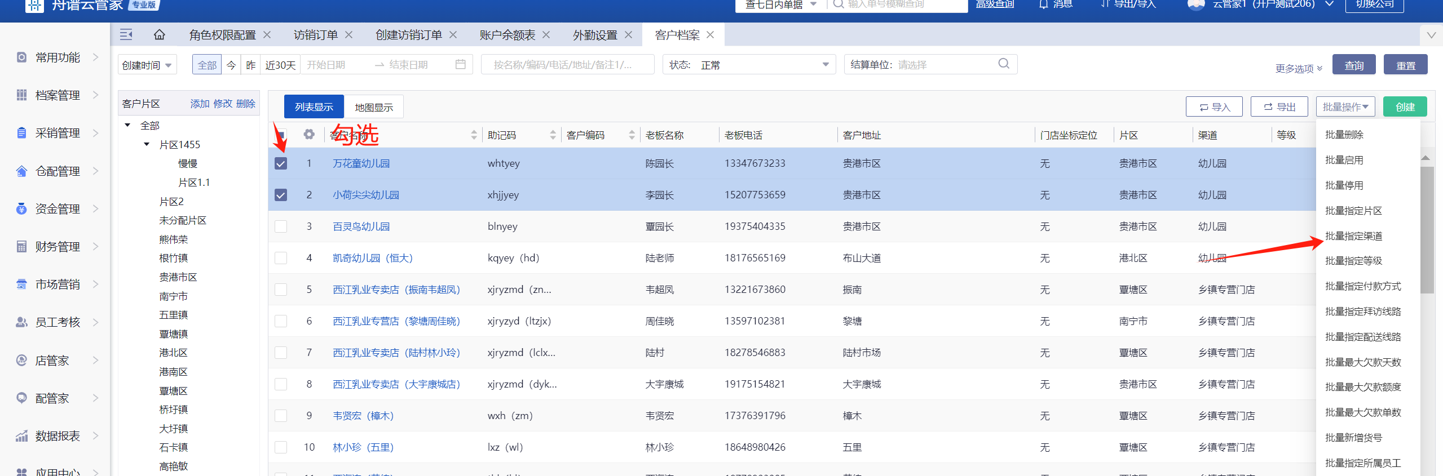Click search icon in 结算单位 field
The width and height of the screenshot is (1443, 476).
coord(1003,64)
